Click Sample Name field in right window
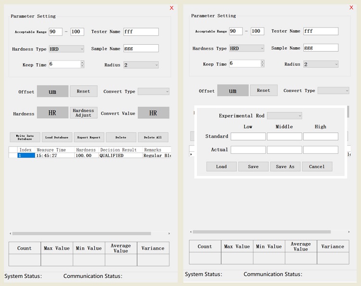Viewport: 361px width, 286px height. [321, 48]
